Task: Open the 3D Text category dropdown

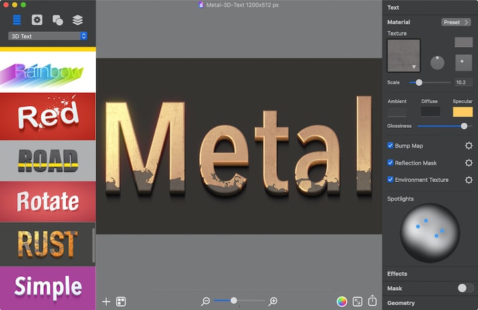Action: click(x=48, y=36)
